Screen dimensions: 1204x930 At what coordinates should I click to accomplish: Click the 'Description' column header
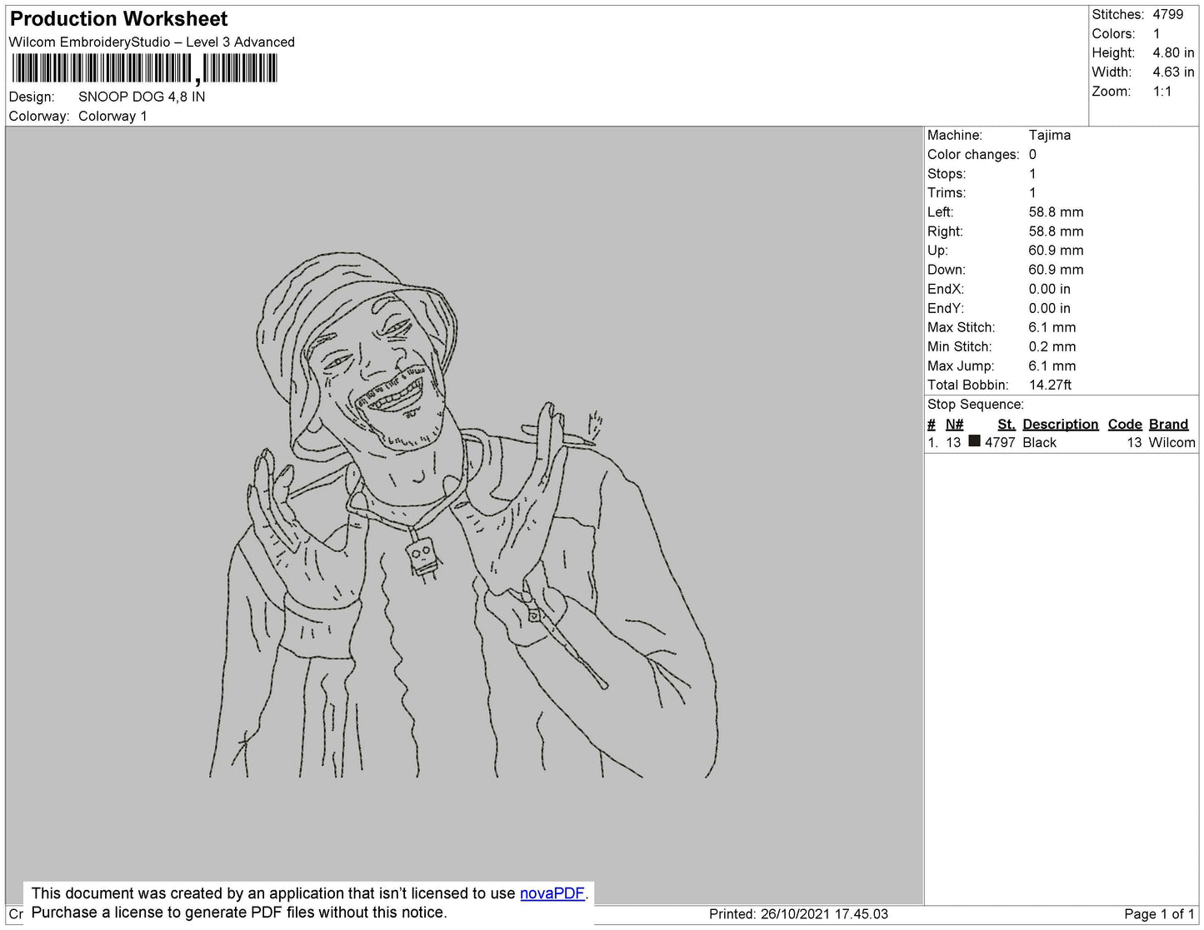[1061, 425]
